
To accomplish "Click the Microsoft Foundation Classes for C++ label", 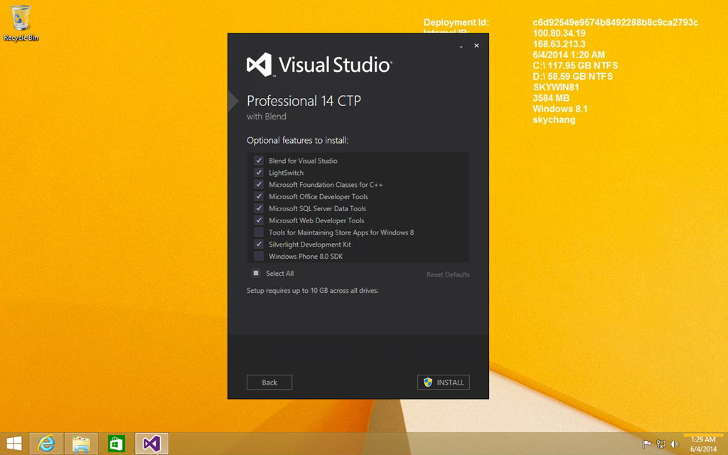I will [x=326, y=184].
